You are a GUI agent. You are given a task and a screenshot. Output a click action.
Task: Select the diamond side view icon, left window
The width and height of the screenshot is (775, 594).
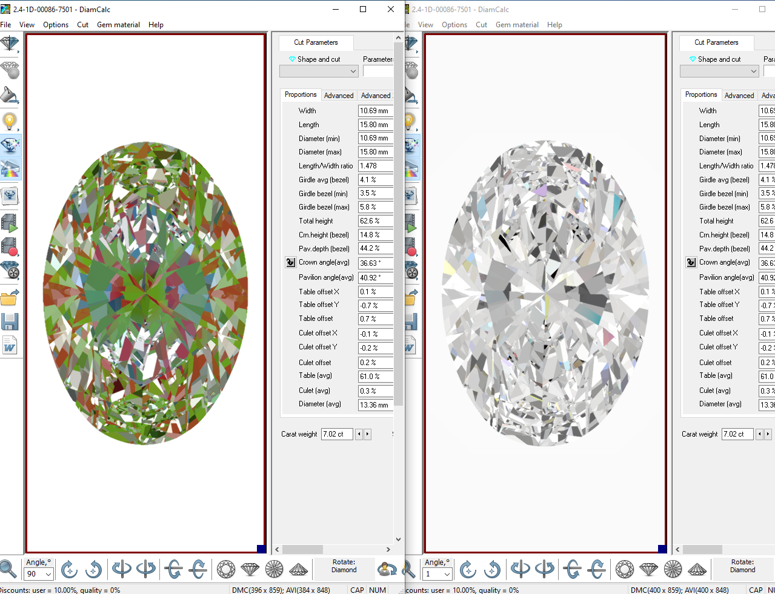(250, 569)
